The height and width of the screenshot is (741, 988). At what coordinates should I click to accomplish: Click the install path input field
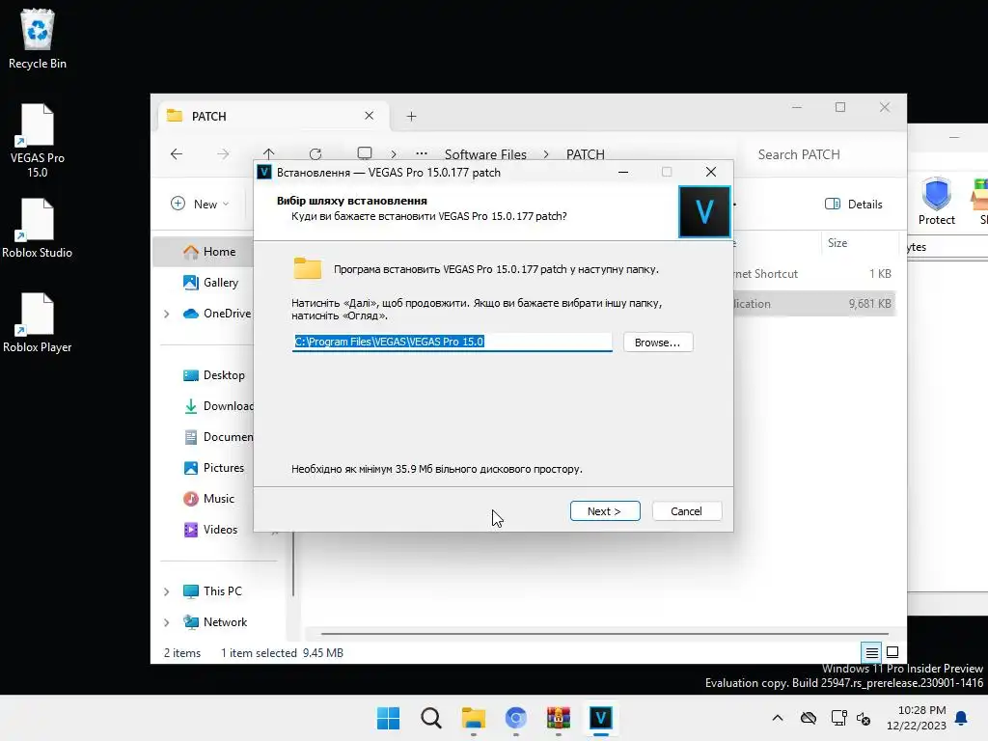(452, 342)
